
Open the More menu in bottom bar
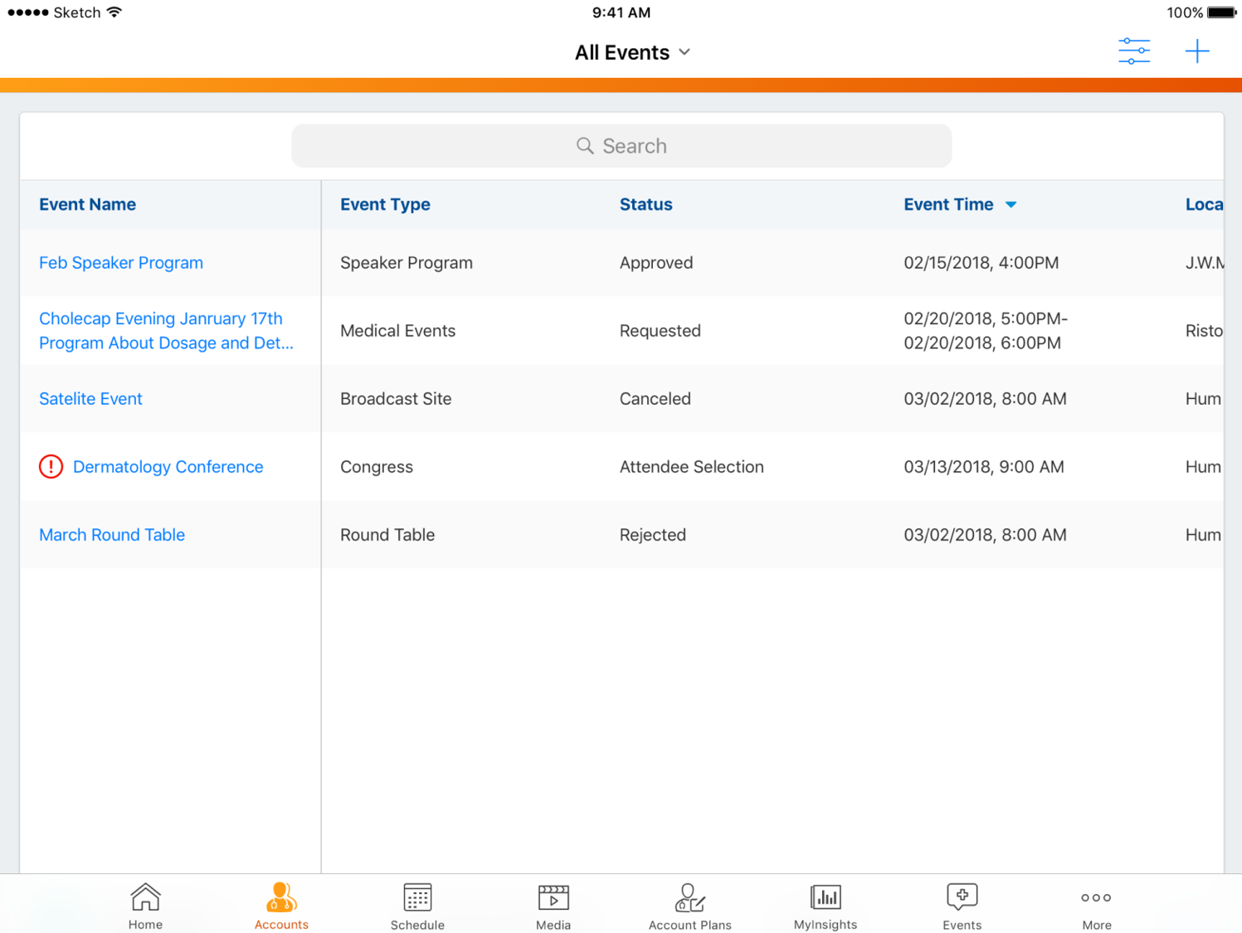point(1096,906)
